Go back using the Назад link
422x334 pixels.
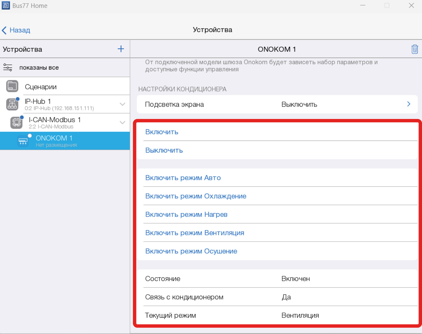16,30
